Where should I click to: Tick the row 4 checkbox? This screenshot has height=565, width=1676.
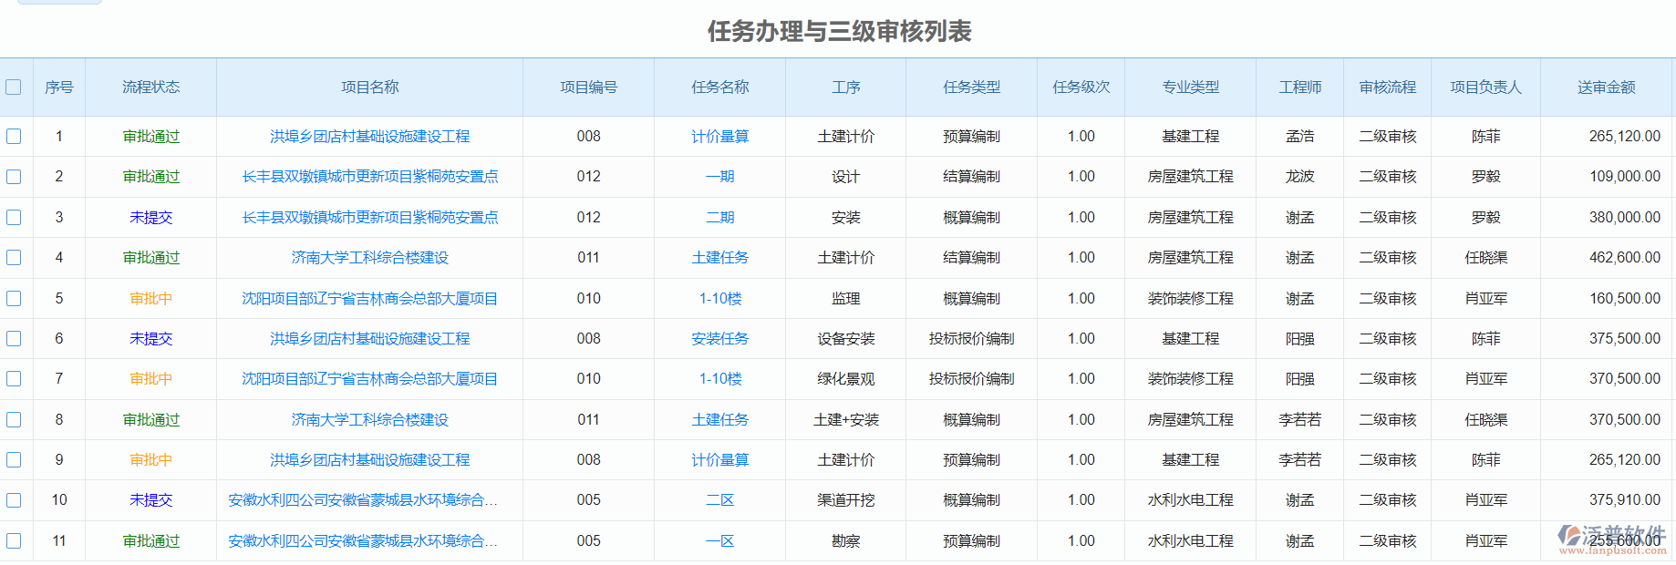(x=14, y=258)
